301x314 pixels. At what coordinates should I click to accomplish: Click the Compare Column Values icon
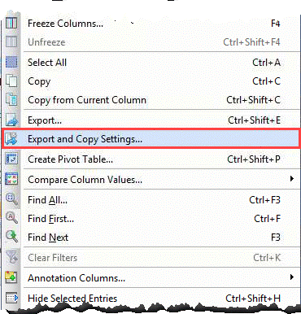tap(11, 179)
